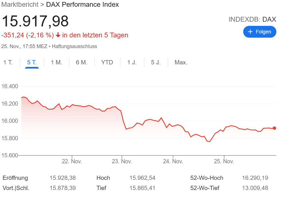
Task: Switch to the 5 J. view
Action: [156, 62]
